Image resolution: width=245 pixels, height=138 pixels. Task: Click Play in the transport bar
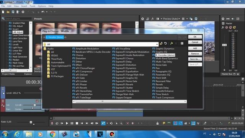(x=67, y=123)
